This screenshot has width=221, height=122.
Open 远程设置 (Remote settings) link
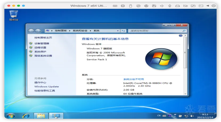click(x=40, y=47)
